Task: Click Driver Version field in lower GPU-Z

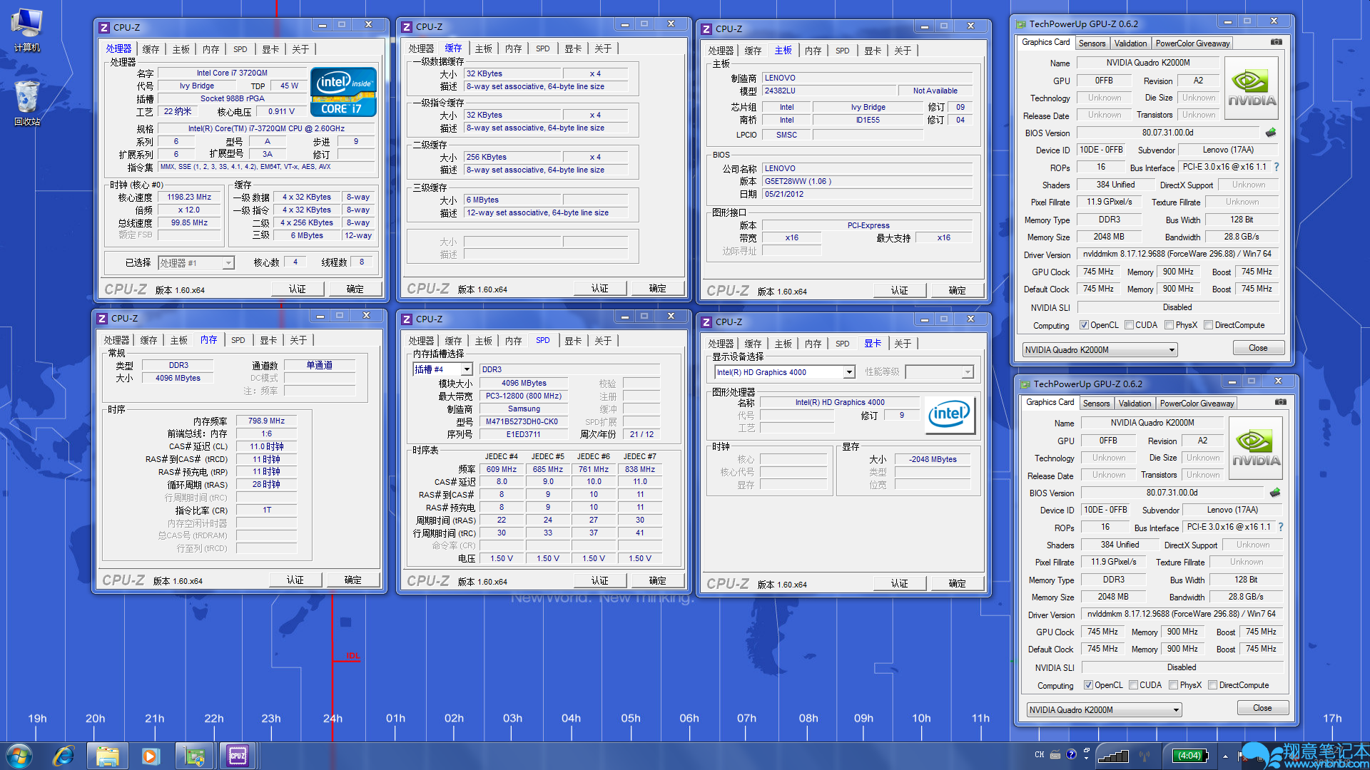Action: click(1181, 614)
